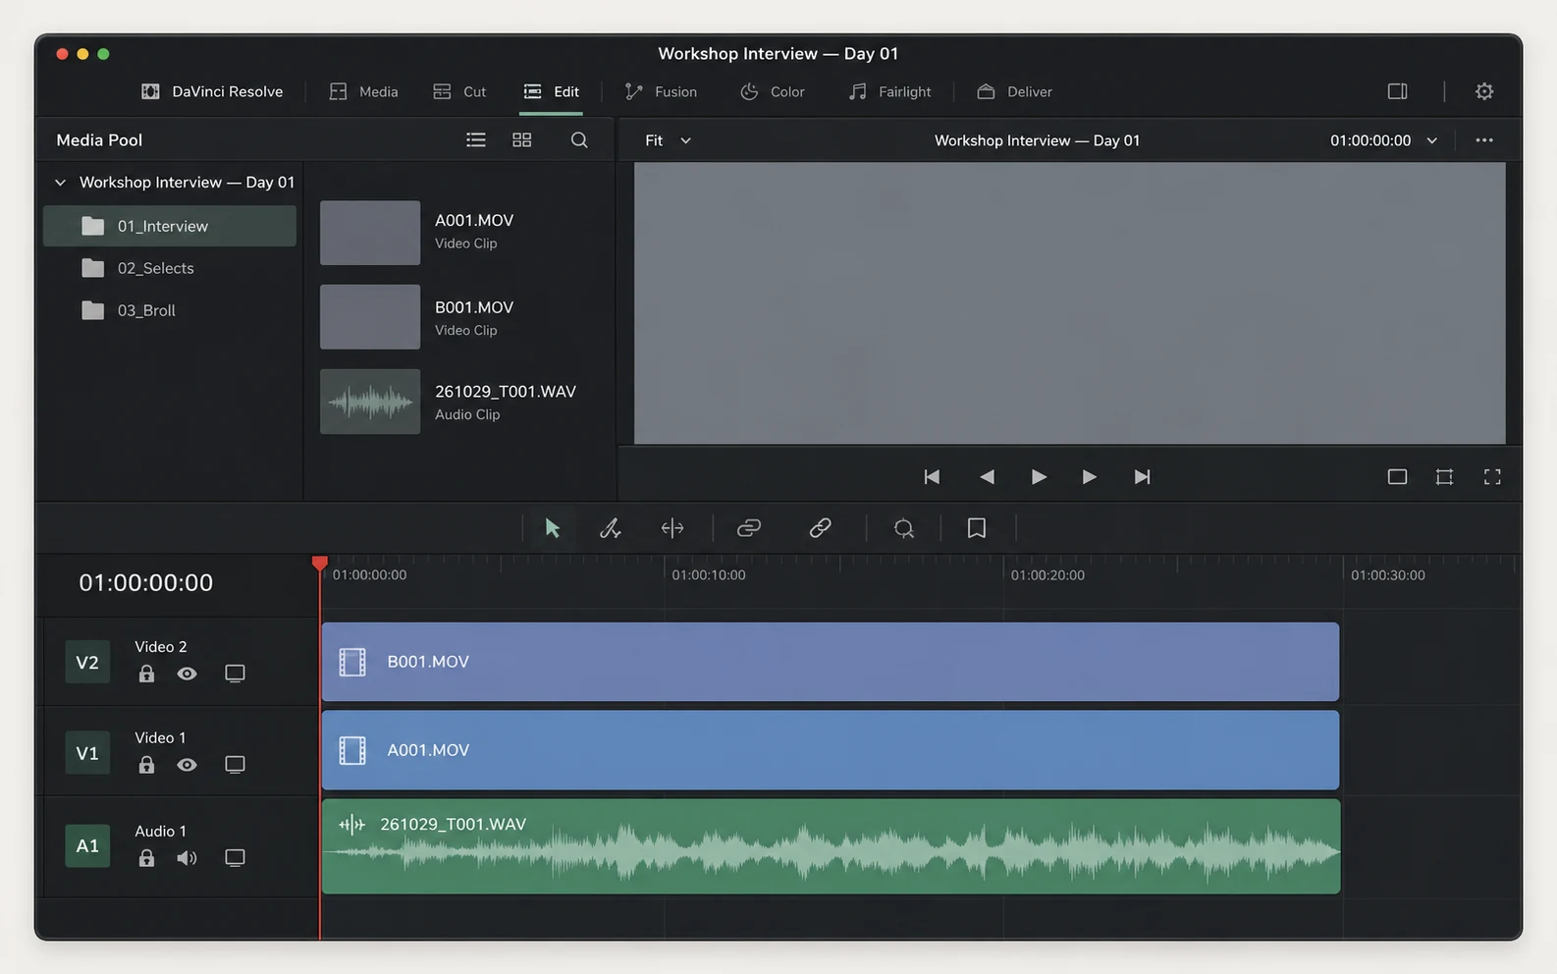This screenshot has width=1557, height=974.
Task: Switch Media Pool to thumbnail grid view
Action: (x=522, y=140)
